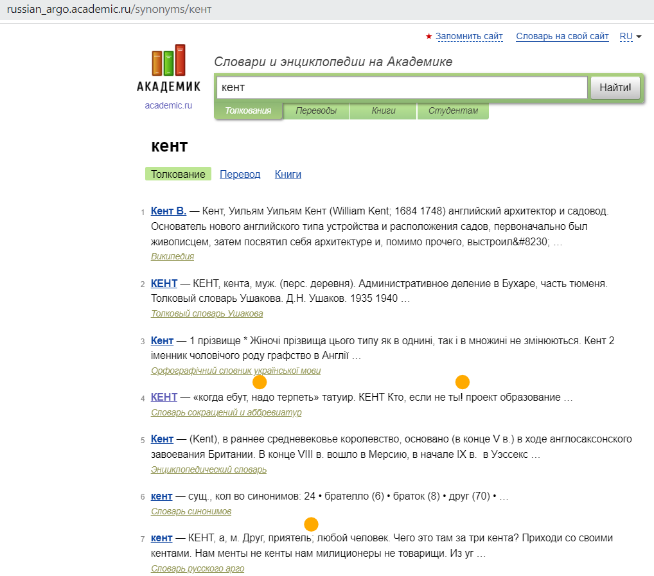Open the RU language dropdown
The height and width of the screenshot is (576, 654).
[x=630, y=36]
